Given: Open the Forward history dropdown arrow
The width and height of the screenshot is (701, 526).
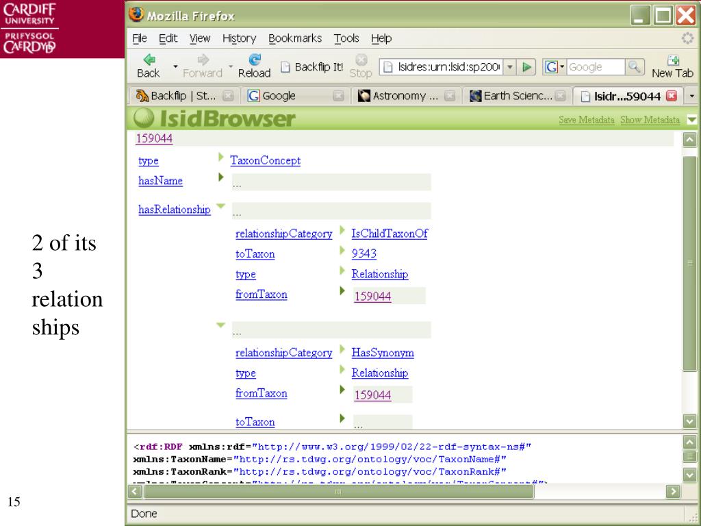Looking at the screenshot, I should 231,66.
